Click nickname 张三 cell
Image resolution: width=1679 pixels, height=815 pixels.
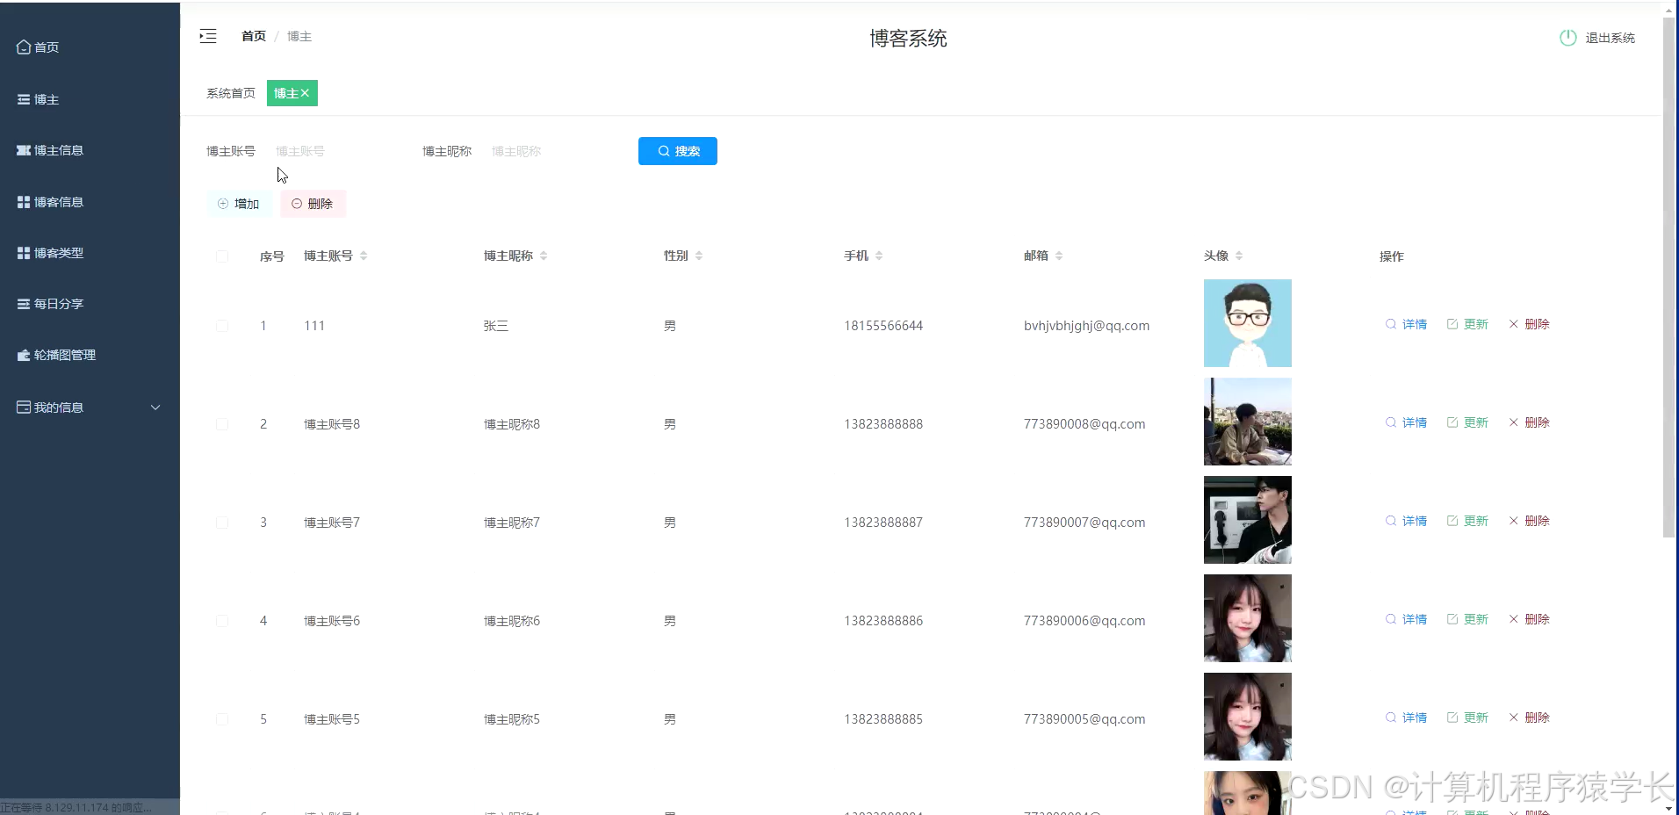[496, 326]
